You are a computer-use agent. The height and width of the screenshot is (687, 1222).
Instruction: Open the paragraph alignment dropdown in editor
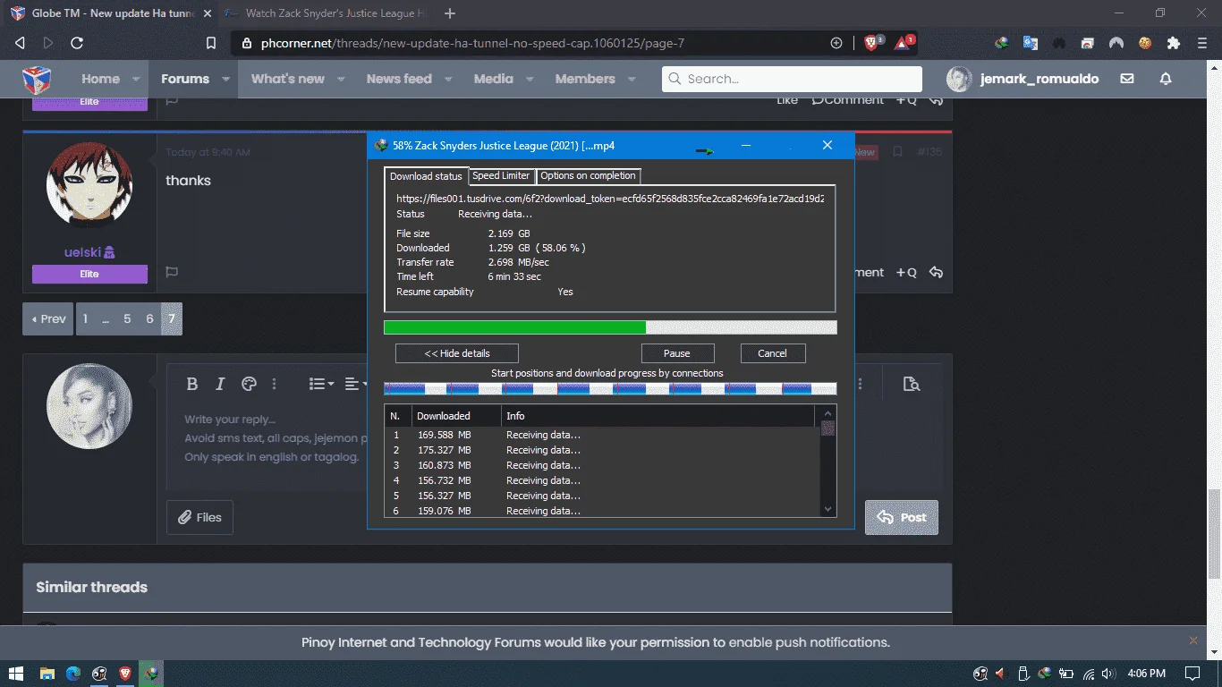355,384
